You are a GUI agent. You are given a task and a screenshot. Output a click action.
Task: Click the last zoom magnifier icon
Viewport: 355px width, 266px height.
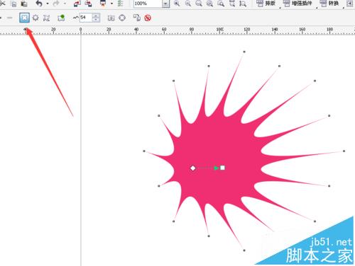pos(243,4)
